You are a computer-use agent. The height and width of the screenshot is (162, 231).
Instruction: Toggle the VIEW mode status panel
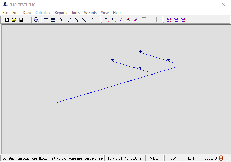coord(154,158)
